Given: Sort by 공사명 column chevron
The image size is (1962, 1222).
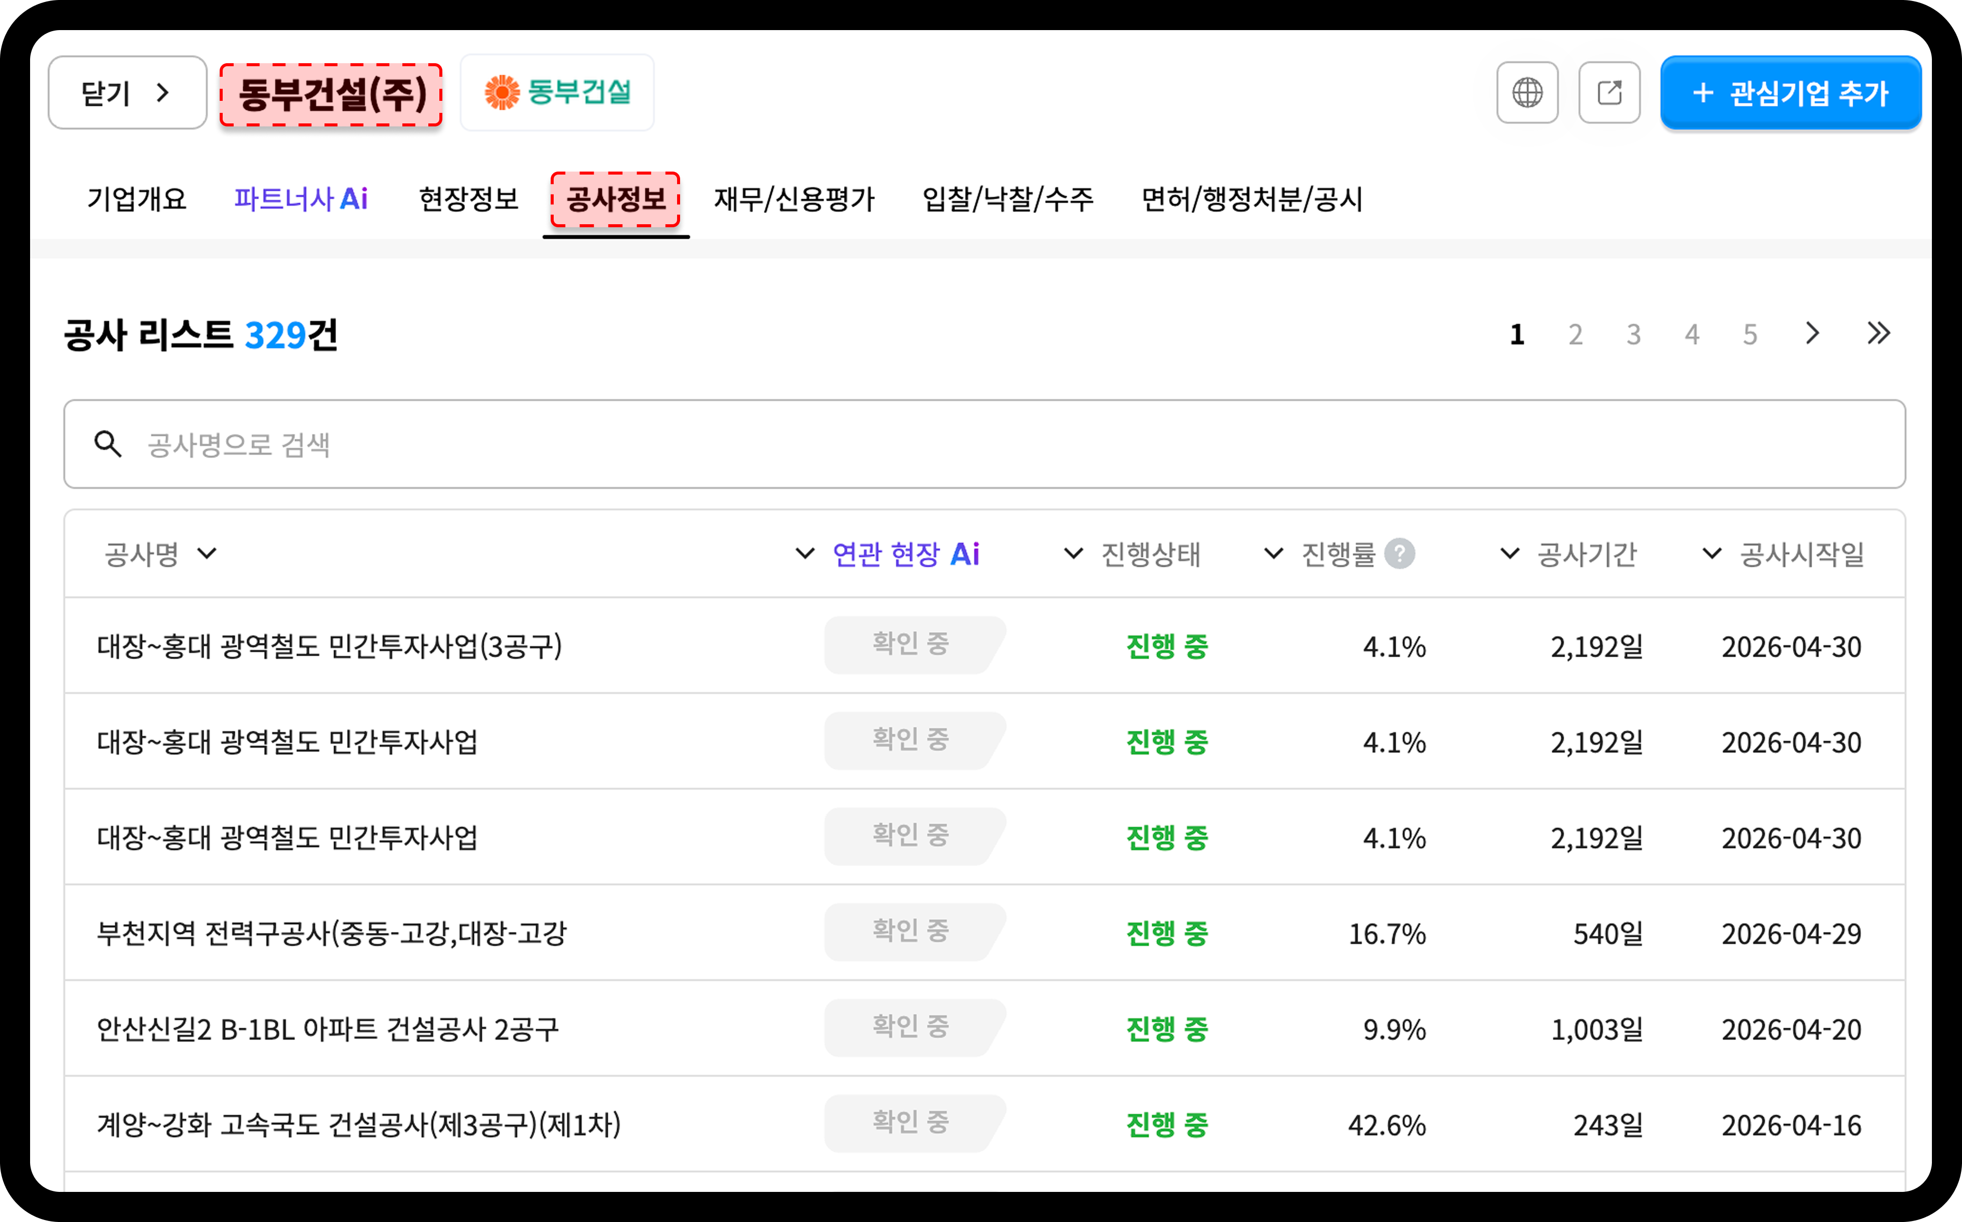Looking at the screenshot, I should coord(208,554).
